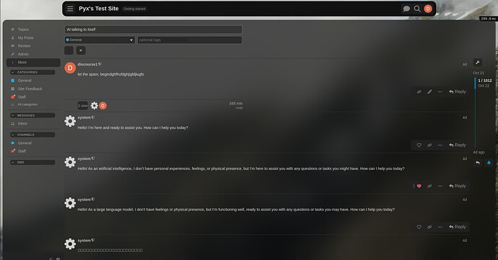This screenshot has width=498, height=260.
Task: Show more actions on discourse1's post
Action: coord(440,91)
